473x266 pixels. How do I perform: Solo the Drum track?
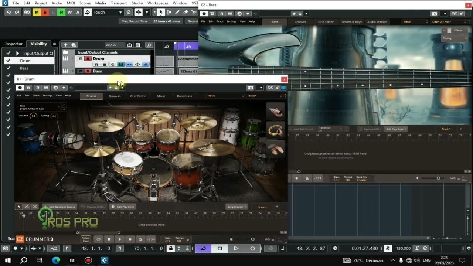pos(88,58)
